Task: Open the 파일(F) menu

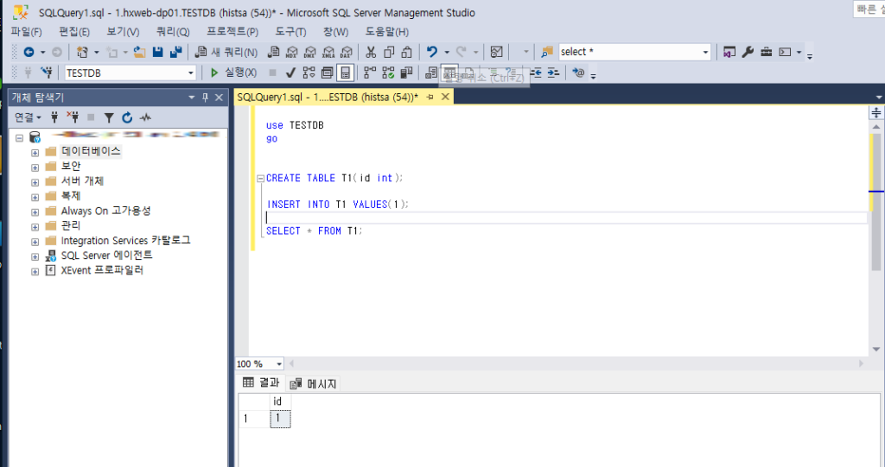Action: [26, 32]
